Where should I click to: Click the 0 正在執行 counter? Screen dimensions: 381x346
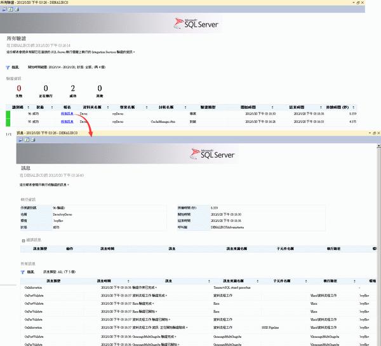pyautogui.click(x=46, y=88)
